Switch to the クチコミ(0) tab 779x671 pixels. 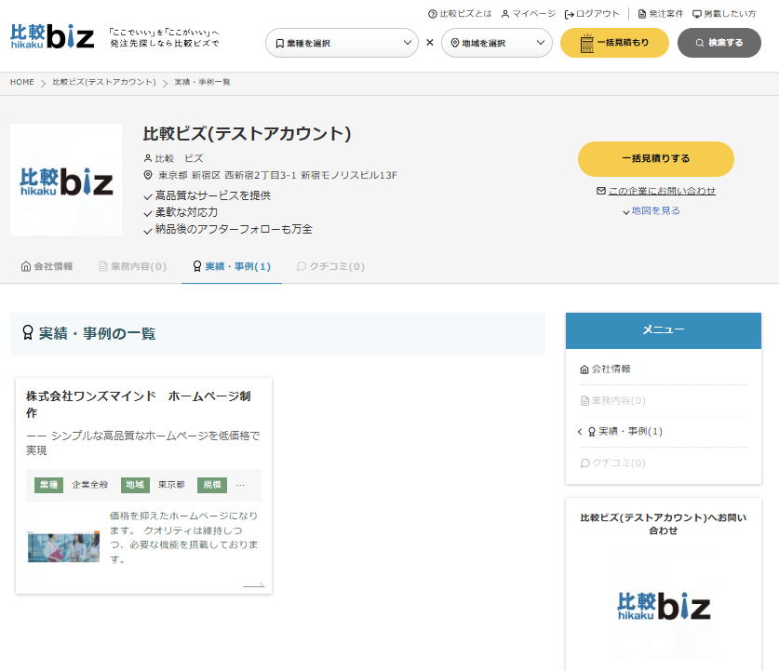click(x=330, y=267)
